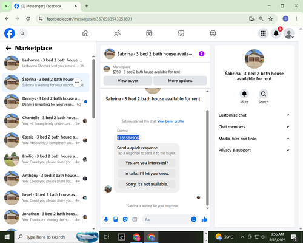Open the Emilio conversation
Image resolution: width=303 pixels, height=243 pixels.
45,159
